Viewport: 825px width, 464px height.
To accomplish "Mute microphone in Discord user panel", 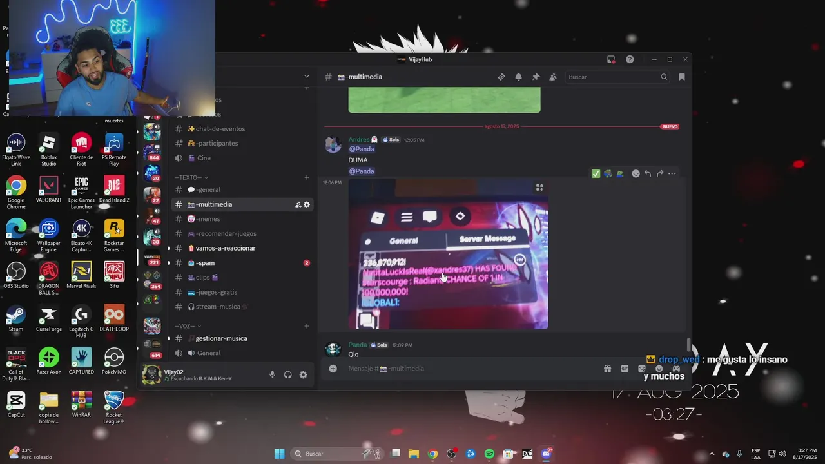I will 272,374.
